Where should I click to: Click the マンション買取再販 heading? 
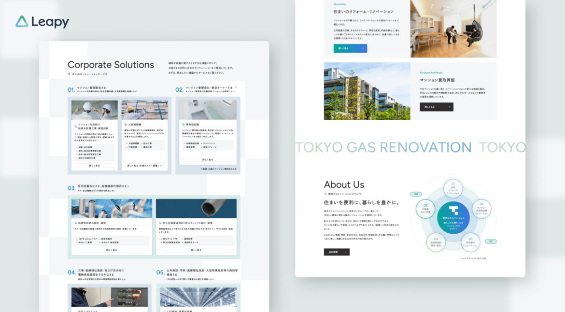[437, 80]
